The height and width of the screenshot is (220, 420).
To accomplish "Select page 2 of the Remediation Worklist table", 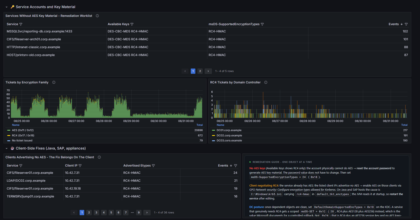I will point(200,71).
